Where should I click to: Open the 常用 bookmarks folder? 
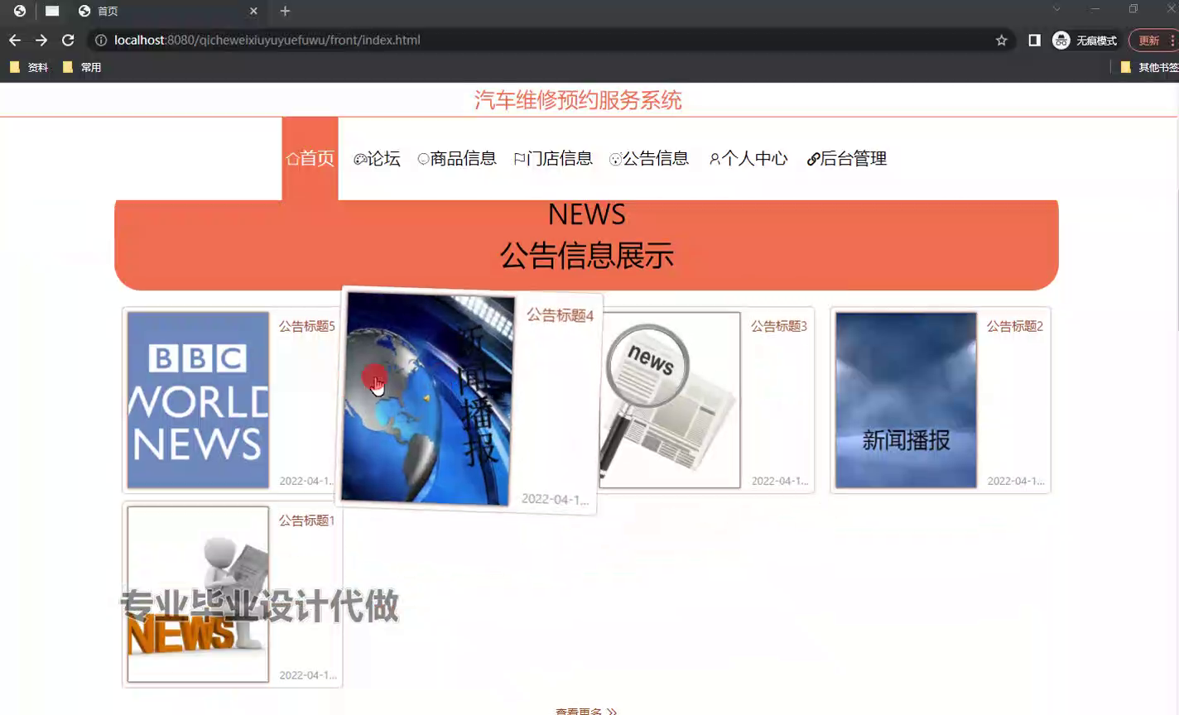tap(82, 67)
